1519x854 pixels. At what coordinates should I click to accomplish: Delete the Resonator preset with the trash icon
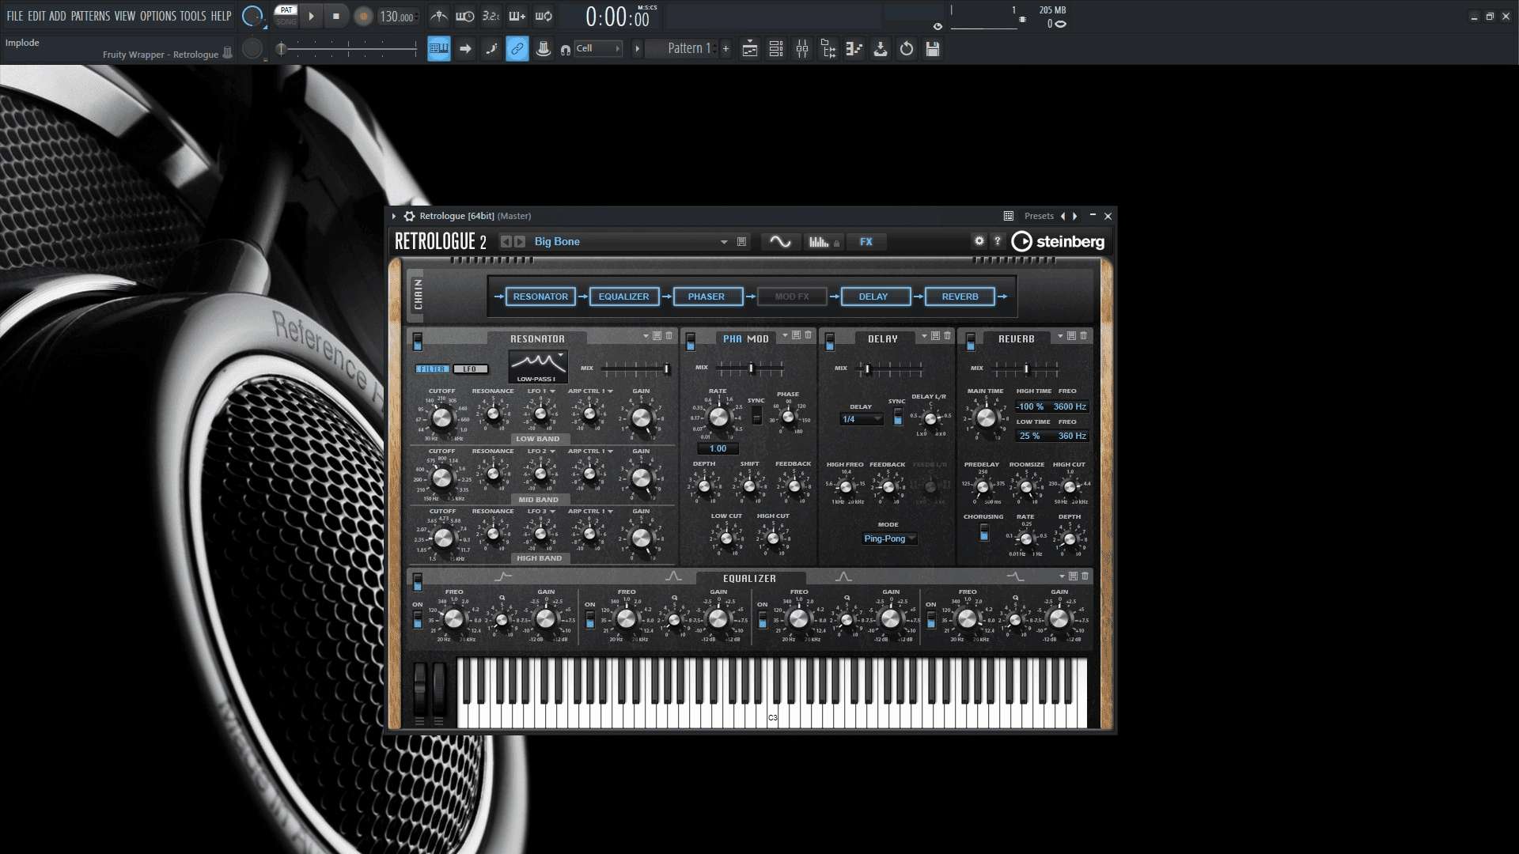pos(669,336)
